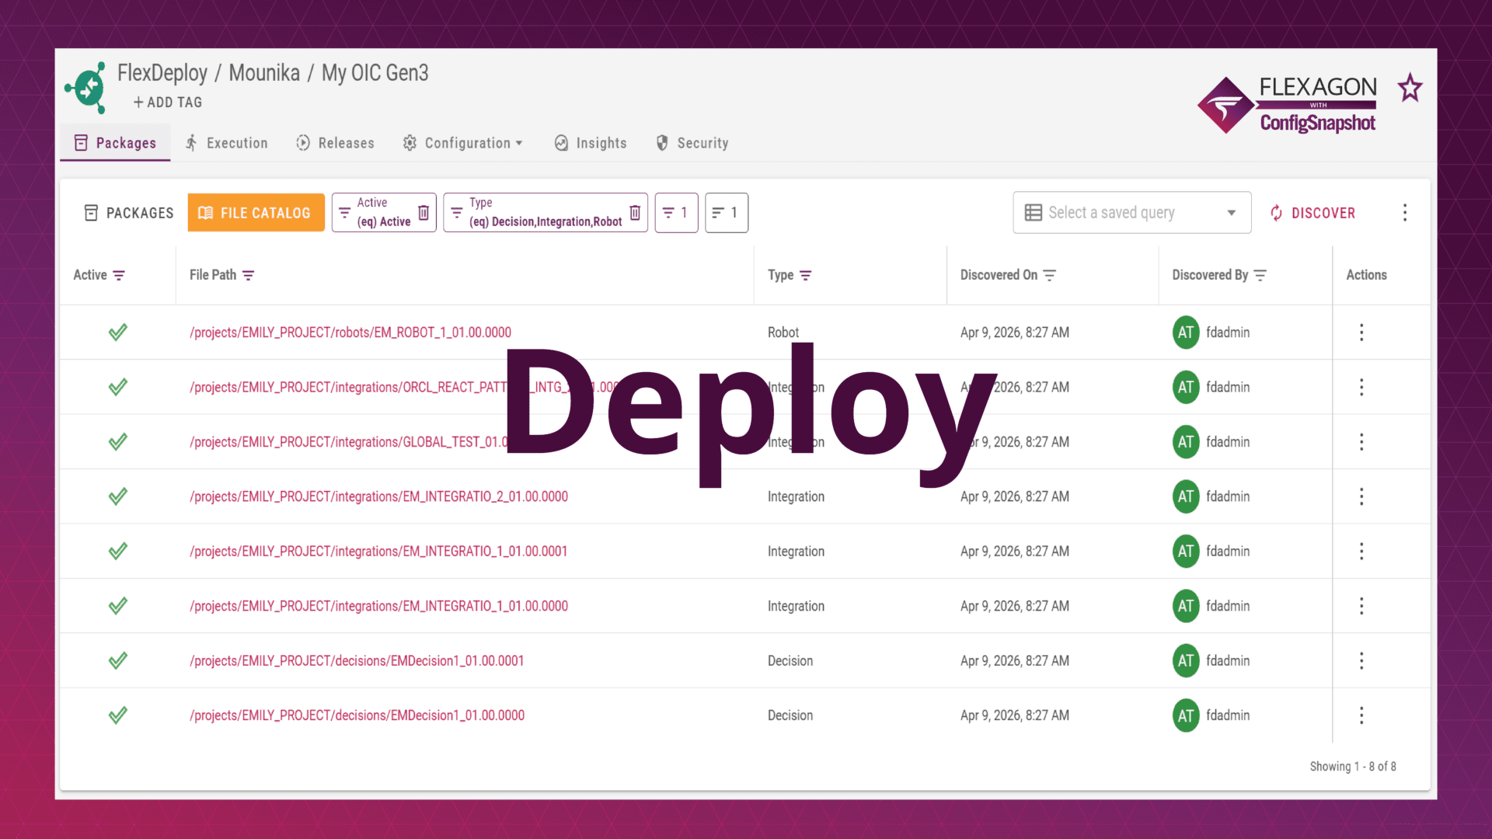The height and width of the screenshot is (839, 1492).
Task: Click the Discover button
Action: pos(1312,213)
